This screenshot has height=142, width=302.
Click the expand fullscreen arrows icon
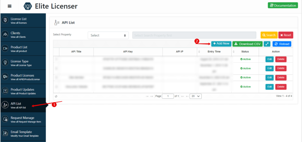pyautogui.click(x=267, y=44)
